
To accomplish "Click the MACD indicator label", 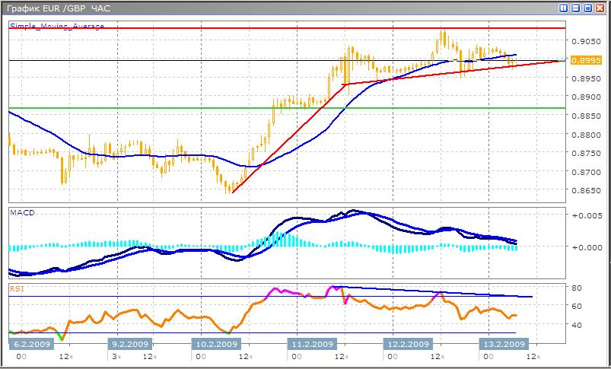I will click(x=21, y=212).
